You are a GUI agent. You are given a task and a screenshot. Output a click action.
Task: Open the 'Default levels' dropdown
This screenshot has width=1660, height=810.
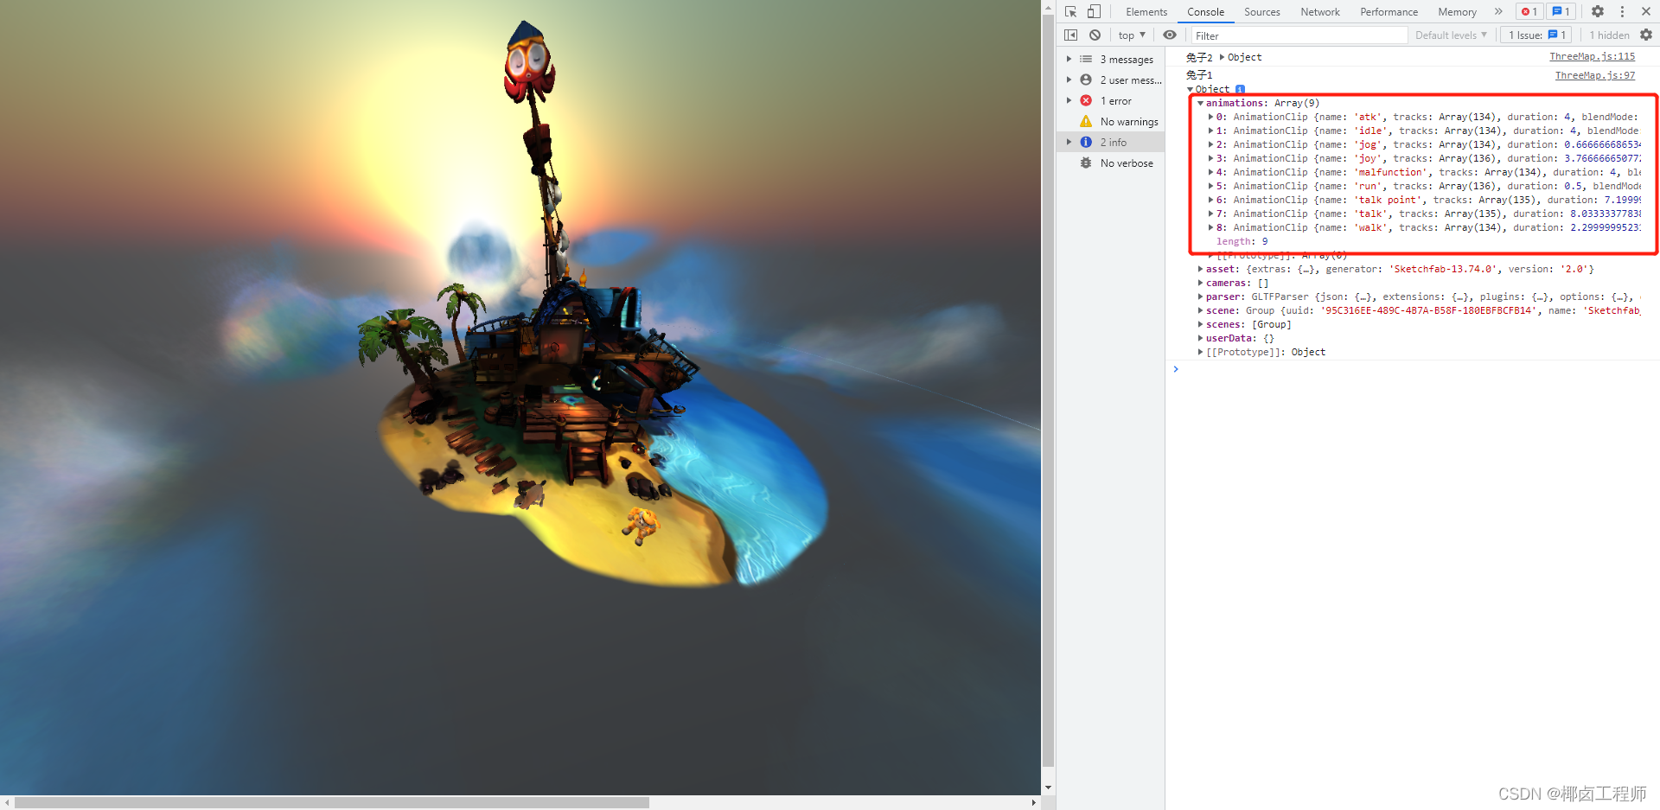(x=1451, y=35)
